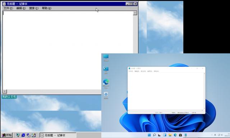Minimize the Windows 11 Notepad window
The height and width of the screenshot is (138, 230).
tap(192, 68)
